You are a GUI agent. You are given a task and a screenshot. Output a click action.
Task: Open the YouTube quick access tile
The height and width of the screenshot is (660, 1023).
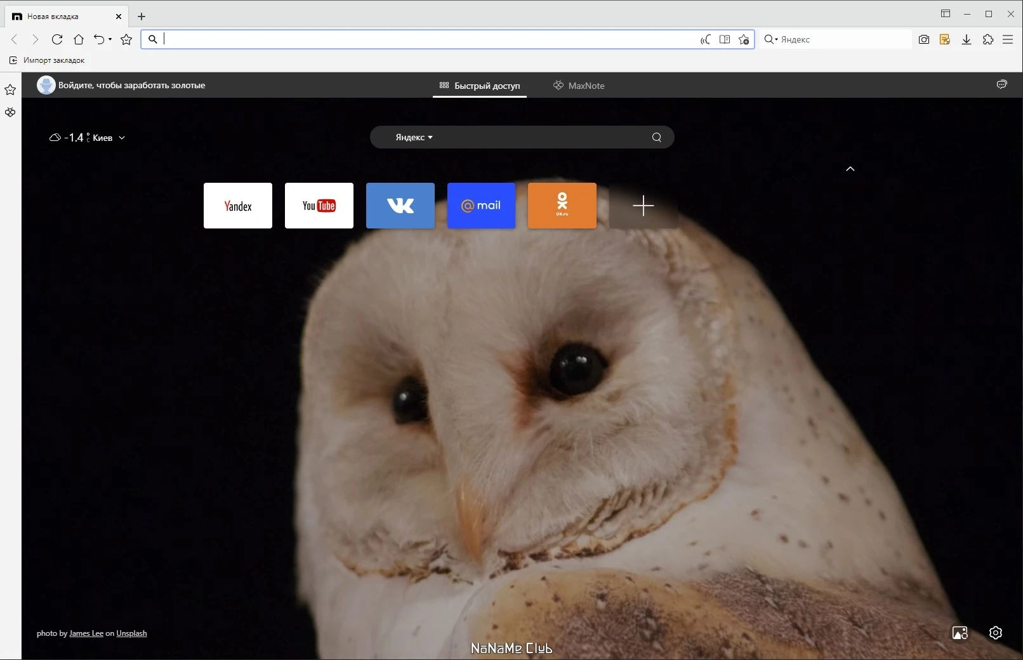[x=319, y=206]
